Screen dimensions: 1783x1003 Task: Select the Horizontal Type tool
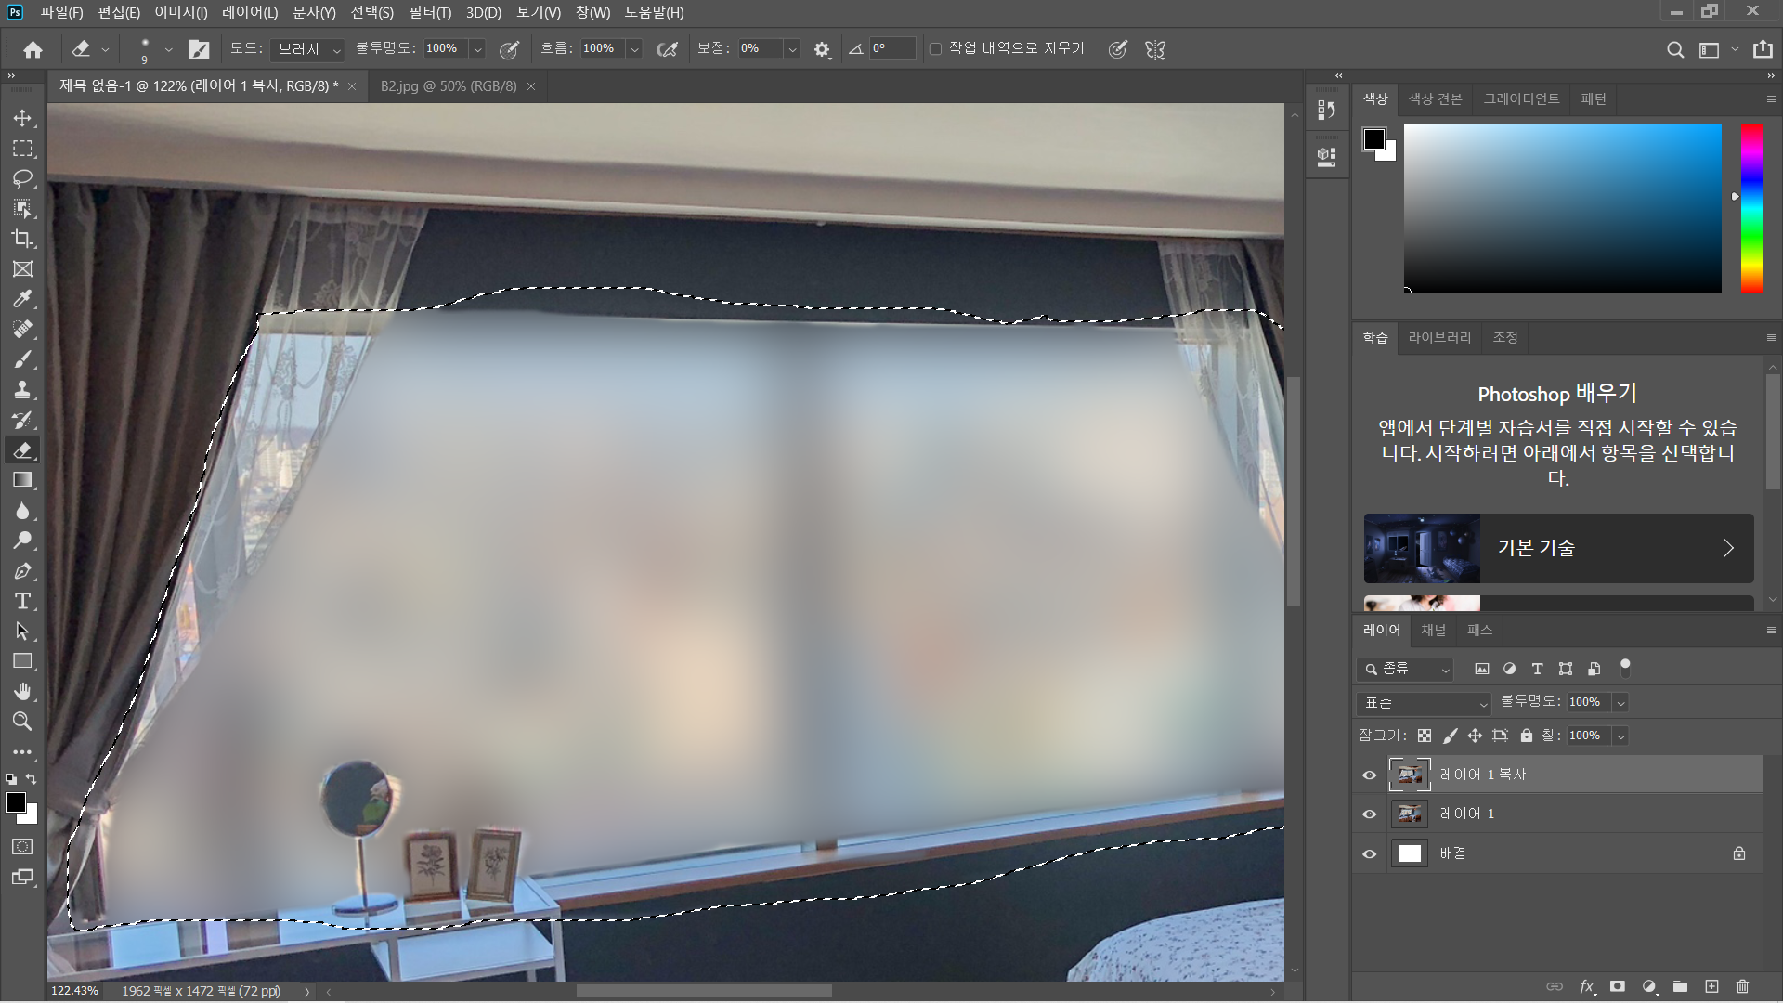(22, 601)
